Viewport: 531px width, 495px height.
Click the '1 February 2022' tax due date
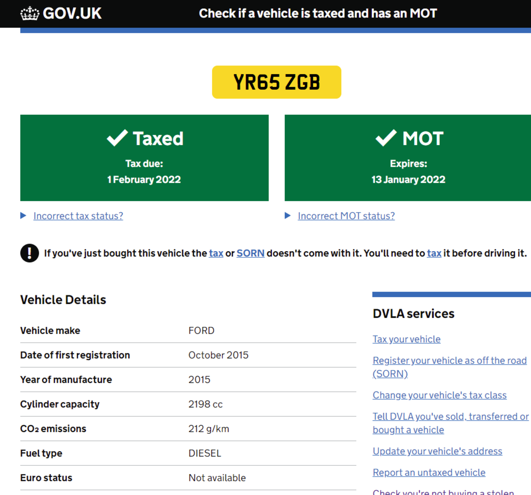coord(144,179)
